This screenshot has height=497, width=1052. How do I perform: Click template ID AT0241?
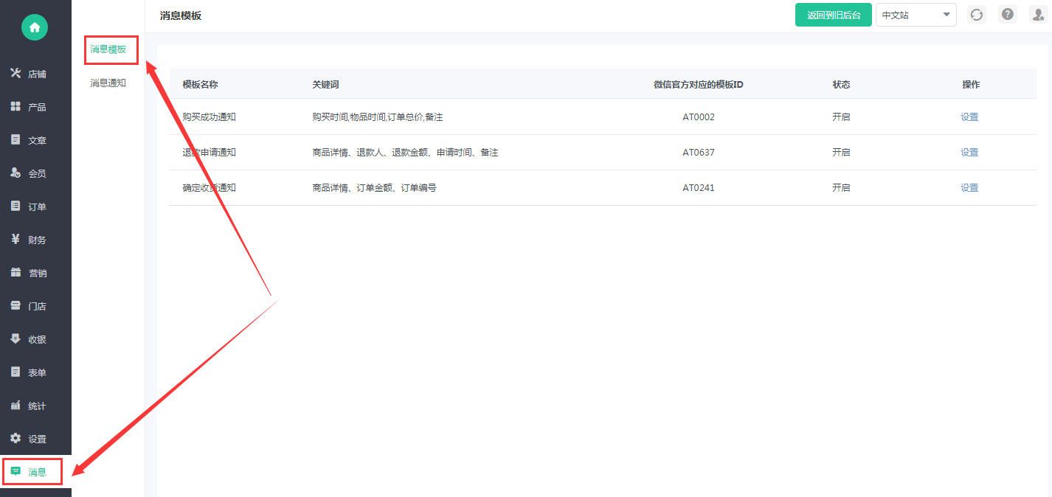(x=699, y=187)
